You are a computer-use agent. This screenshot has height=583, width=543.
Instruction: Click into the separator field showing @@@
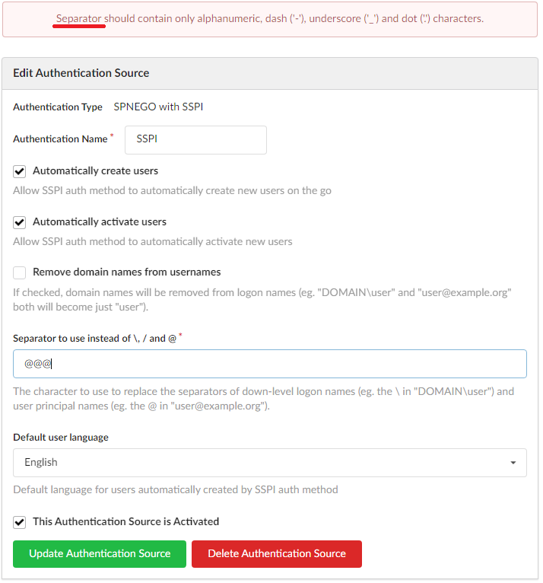270,364
